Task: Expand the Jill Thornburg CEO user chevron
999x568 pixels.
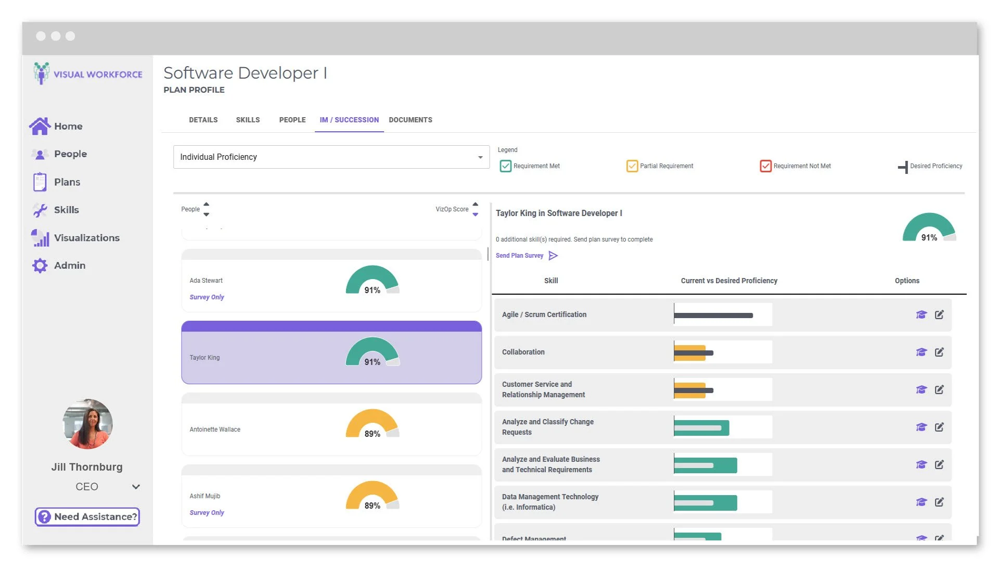Action: tap(136, 487)
